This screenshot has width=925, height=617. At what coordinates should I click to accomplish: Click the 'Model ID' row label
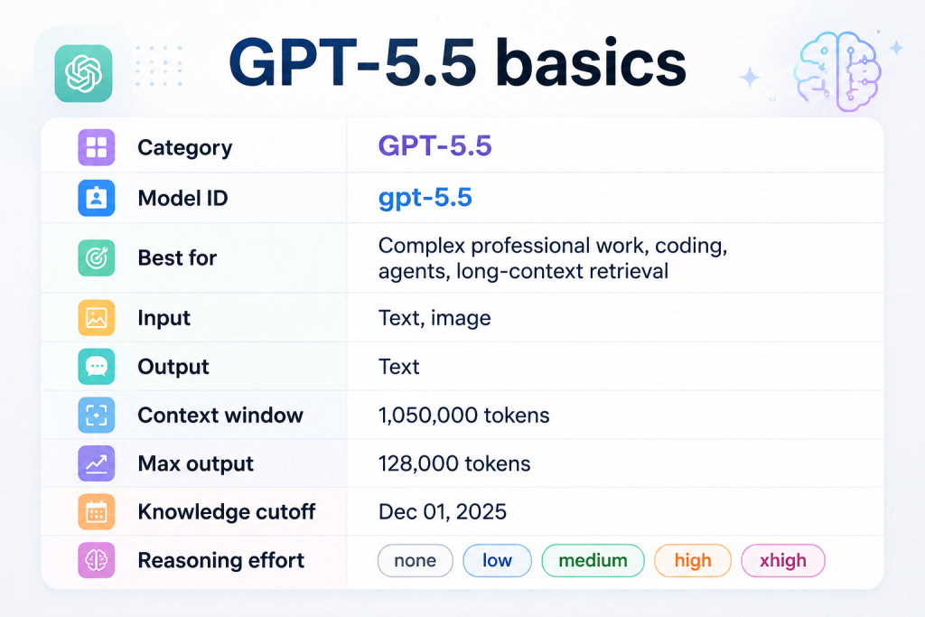pyautogui.click(x=182, y=198)
